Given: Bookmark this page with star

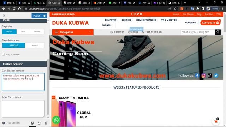Looking at the screenshot, I should pyautogui.click(x=175, y=8).
